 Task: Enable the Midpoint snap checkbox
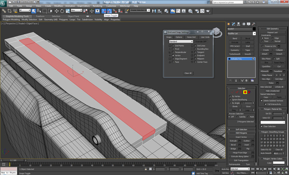(x=195, y=59)
